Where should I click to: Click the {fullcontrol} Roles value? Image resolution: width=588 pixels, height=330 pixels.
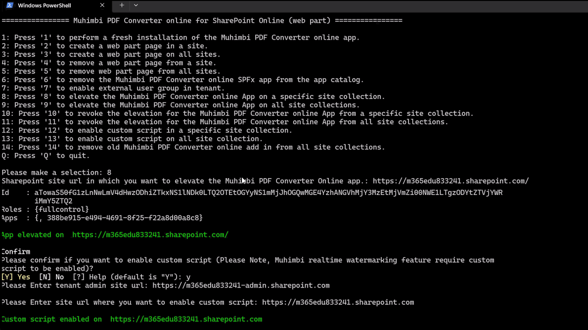(x=62, y=209)
